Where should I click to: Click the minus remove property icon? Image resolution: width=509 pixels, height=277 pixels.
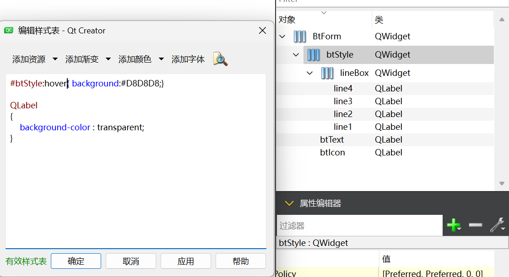476,225
